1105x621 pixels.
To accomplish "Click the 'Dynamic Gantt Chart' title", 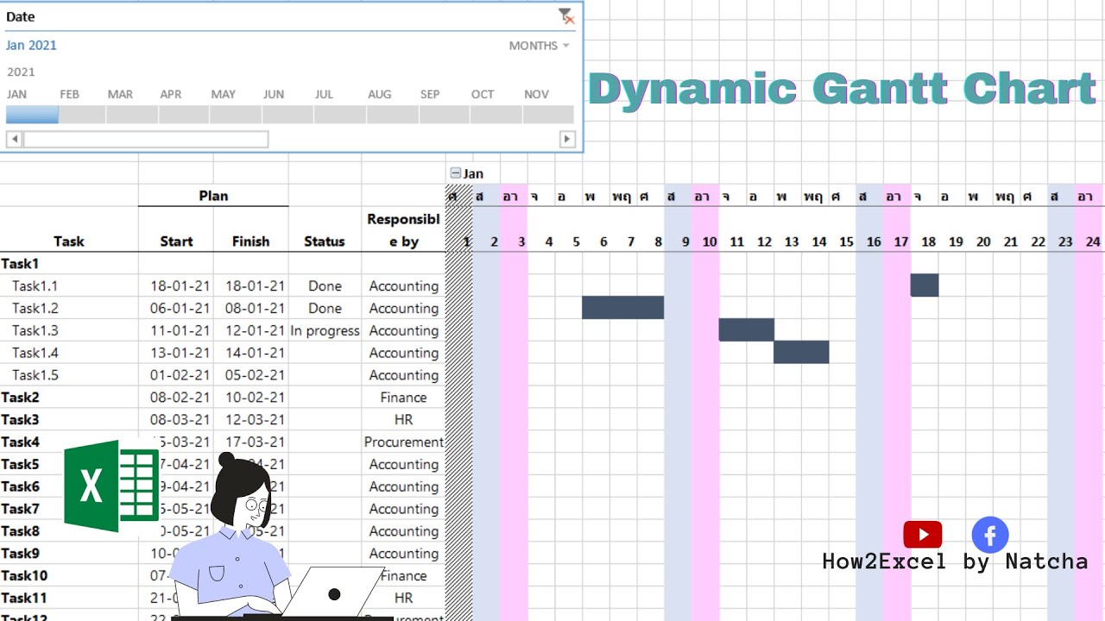I will coord(843,90).
